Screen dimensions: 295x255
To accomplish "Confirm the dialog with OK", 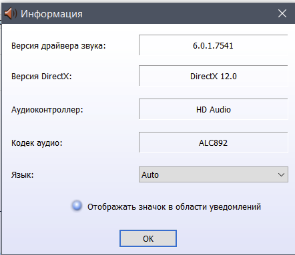I will coord(148,238).
